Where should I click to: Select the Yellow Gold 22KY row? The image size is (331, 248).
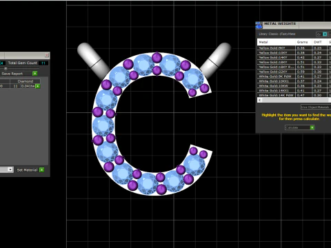coord(294,72)
